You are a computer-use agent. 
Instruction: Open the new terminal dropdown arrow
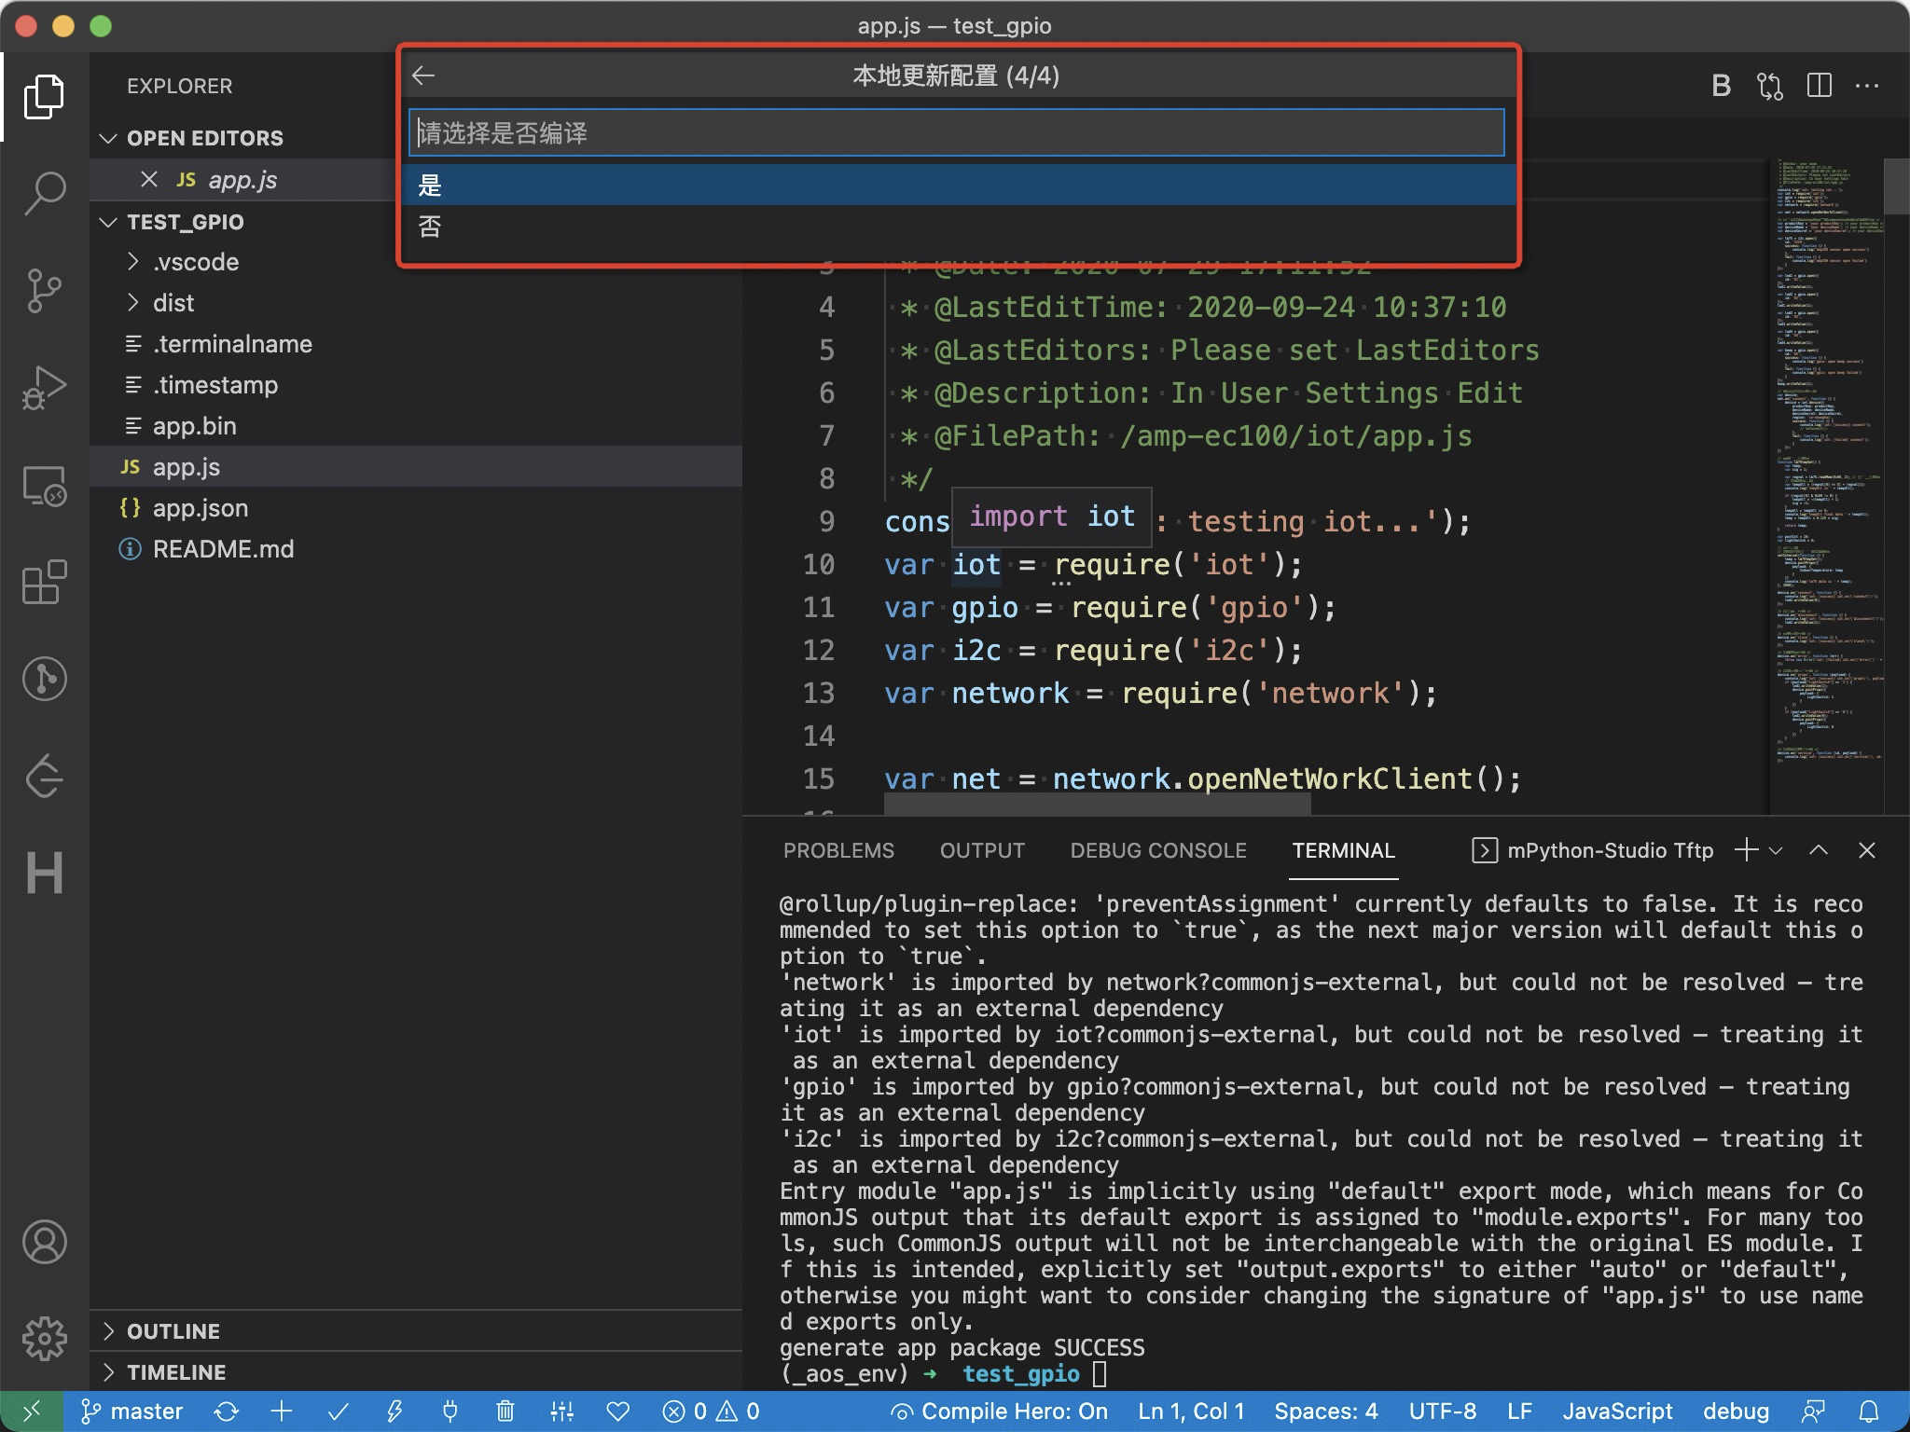(1776, 850)
